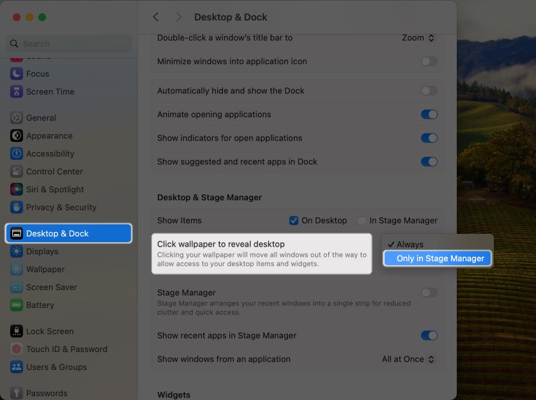Click the Users & Groups icon
This screenshot has height=400, width=536.
(17, 367)
